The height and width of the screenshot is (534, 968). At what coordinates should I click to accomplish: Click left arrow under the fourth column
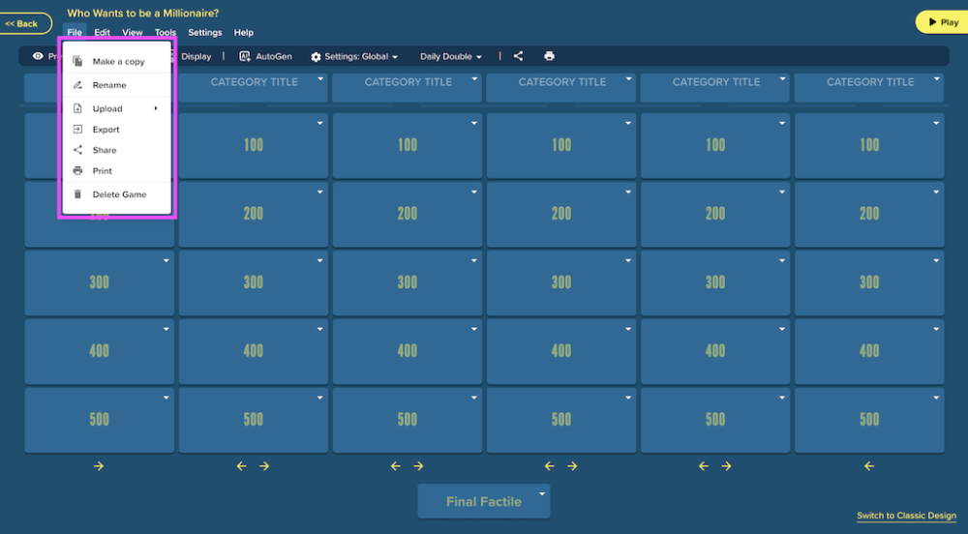[x=550, y=466]
